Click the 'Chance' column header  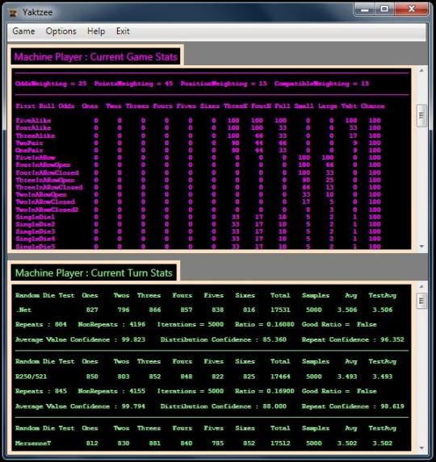tap(372, 106)
